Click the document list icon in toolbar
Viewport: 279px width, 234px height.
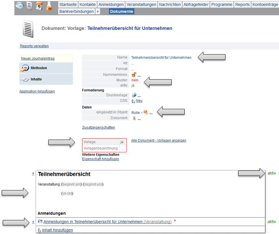[30, 7]
